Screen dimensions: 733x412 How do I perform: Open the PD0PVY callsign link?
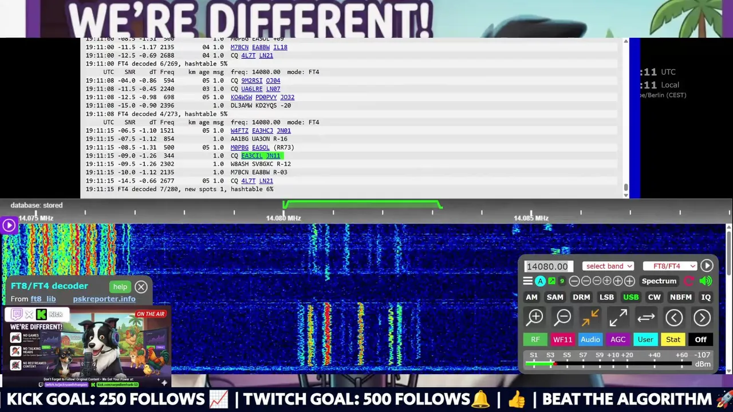(266, 97)
